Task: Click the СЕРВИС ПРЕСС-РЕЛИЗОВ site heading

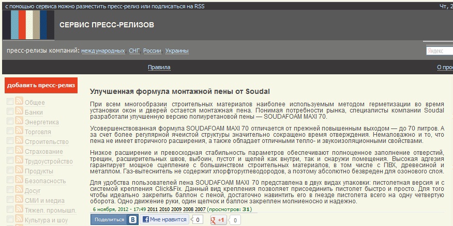Action: 107,25
